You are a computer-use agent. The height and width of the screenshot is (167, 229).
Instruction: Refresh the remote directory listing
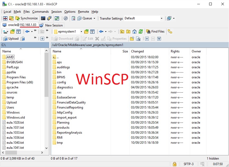(x=141, y=31)
